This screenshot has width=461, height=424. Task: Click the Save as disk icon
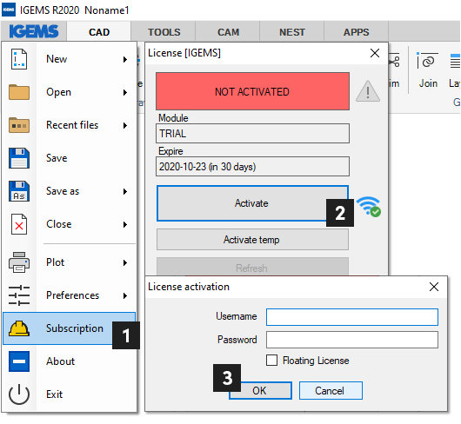(19, 191)
